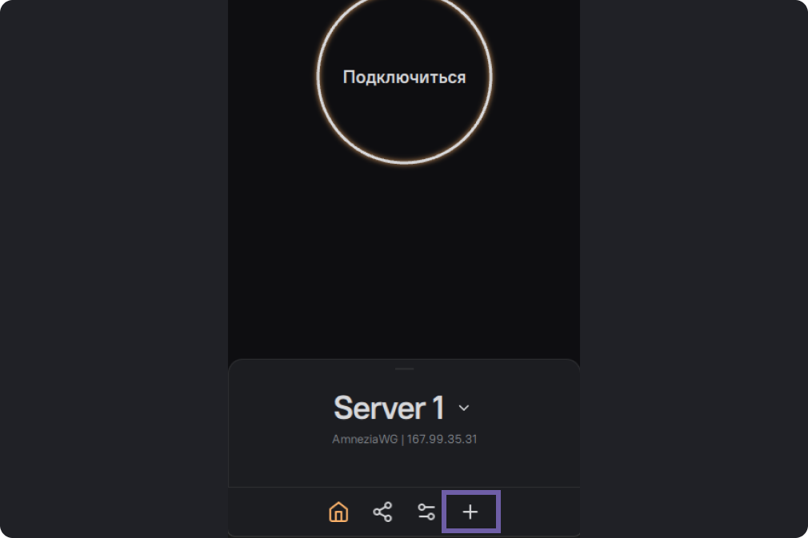Tap the two-slider settings symbol
The height and width of the screenshot is (538, 808).
pyautogui.click(x=426, y=512)
